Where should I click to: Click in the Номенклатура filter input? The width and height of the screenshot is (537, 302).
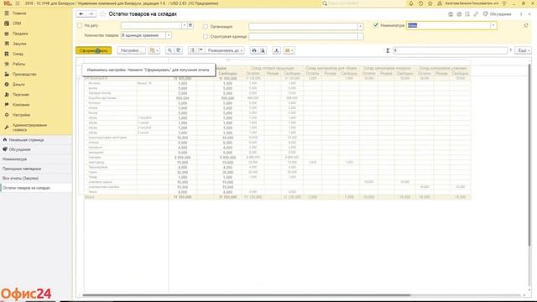coord(448,25)
